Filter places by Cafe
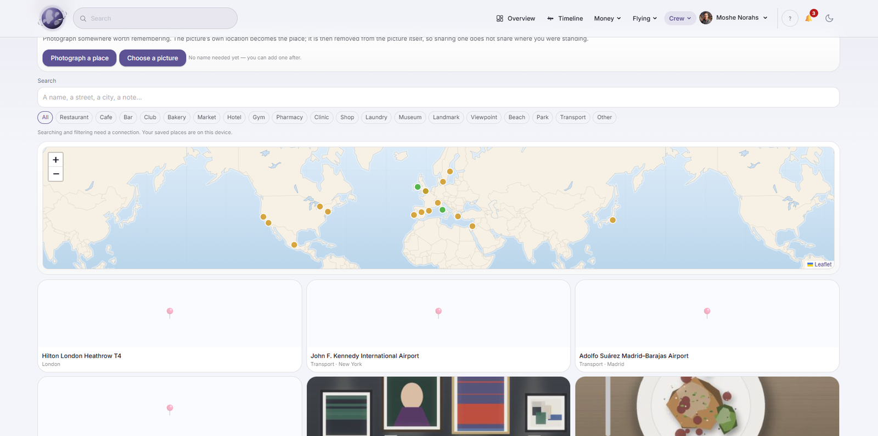 pyautogui.click(x=106, y=117)
